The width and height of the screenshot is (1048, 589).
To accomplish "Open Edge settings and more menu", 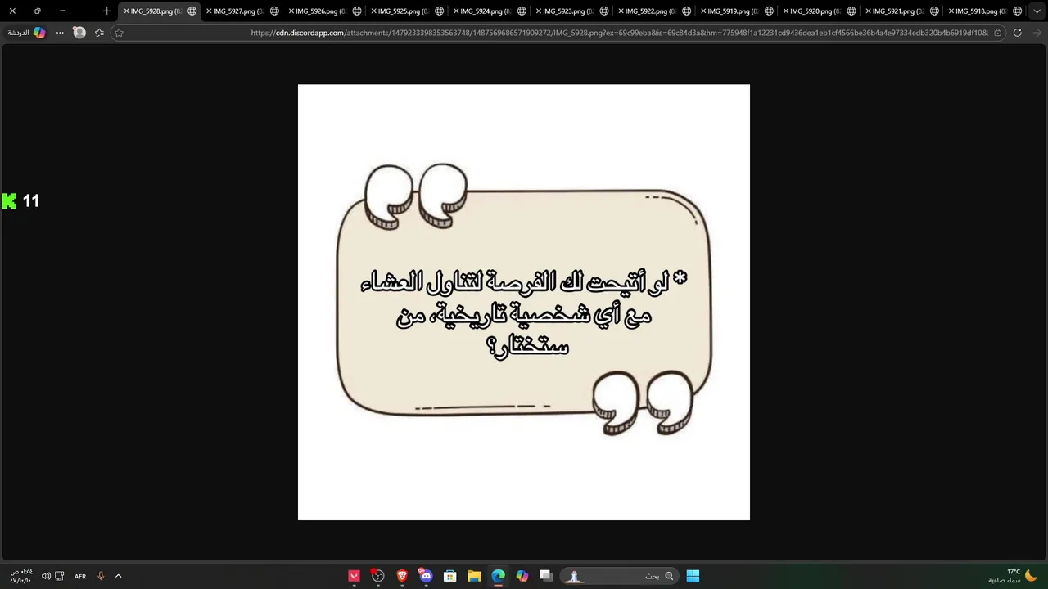I will [x=60, y=33].
